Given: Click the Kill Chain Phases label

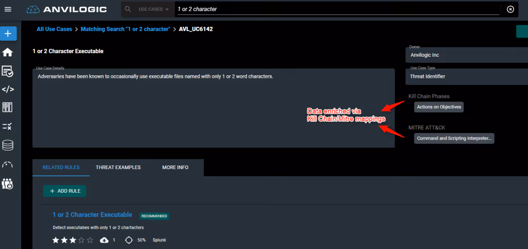Looking at the screenshot, I should [428, 96].
